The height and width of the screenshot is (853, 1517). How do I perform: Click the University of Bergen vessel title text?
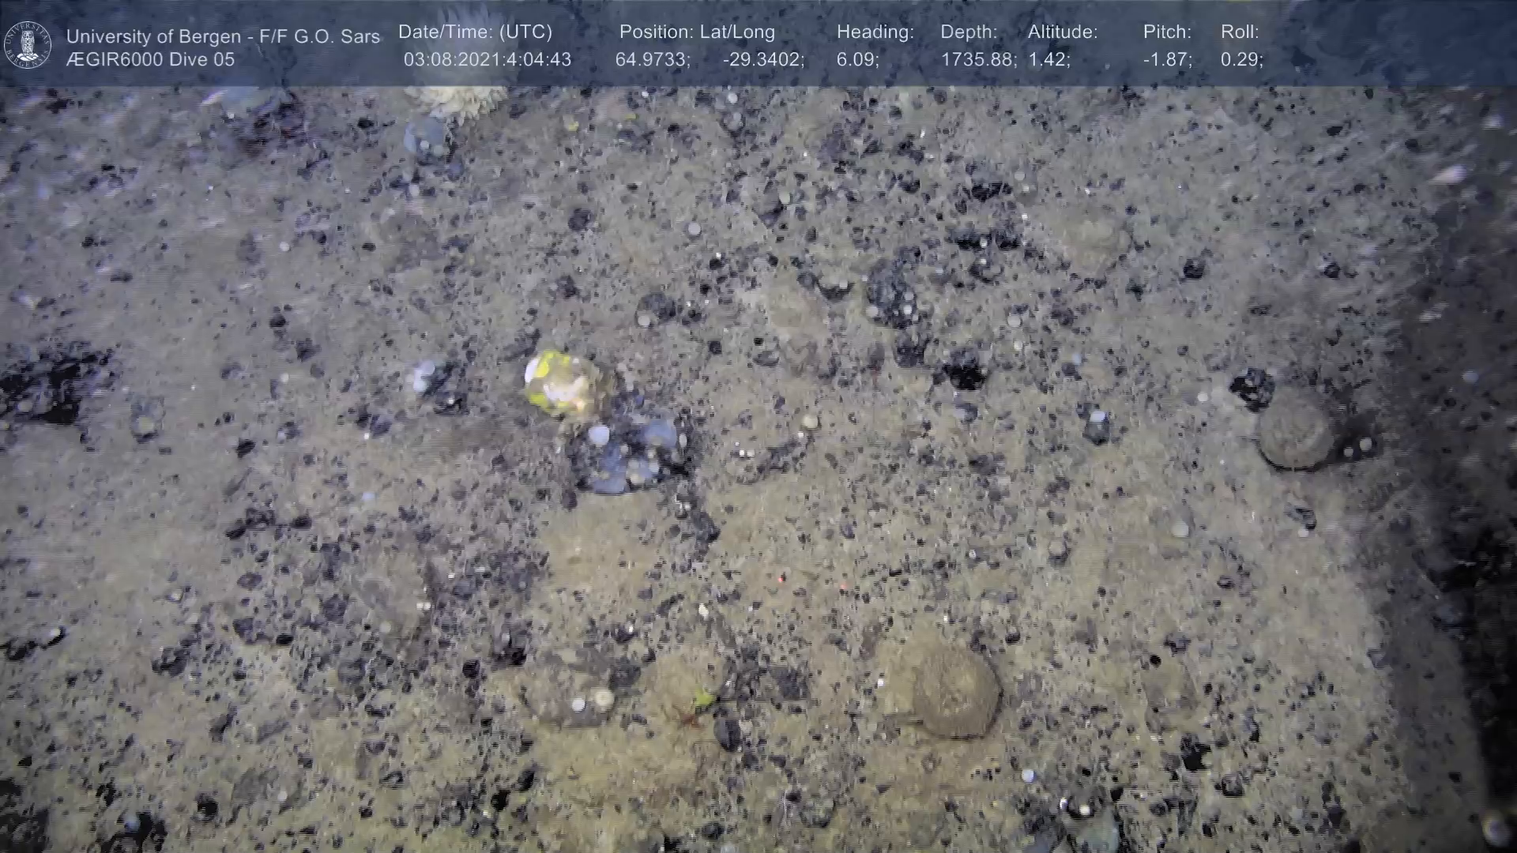tap(223, 36)
